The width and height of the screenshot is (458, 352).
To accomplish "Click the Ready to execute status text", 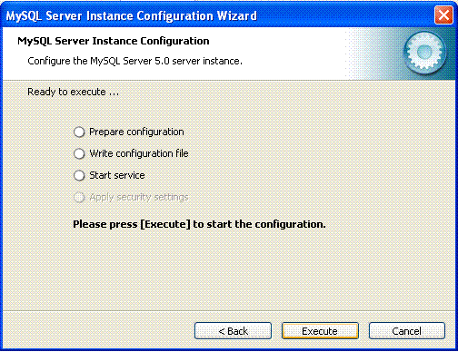I will [x=73, y=92].
